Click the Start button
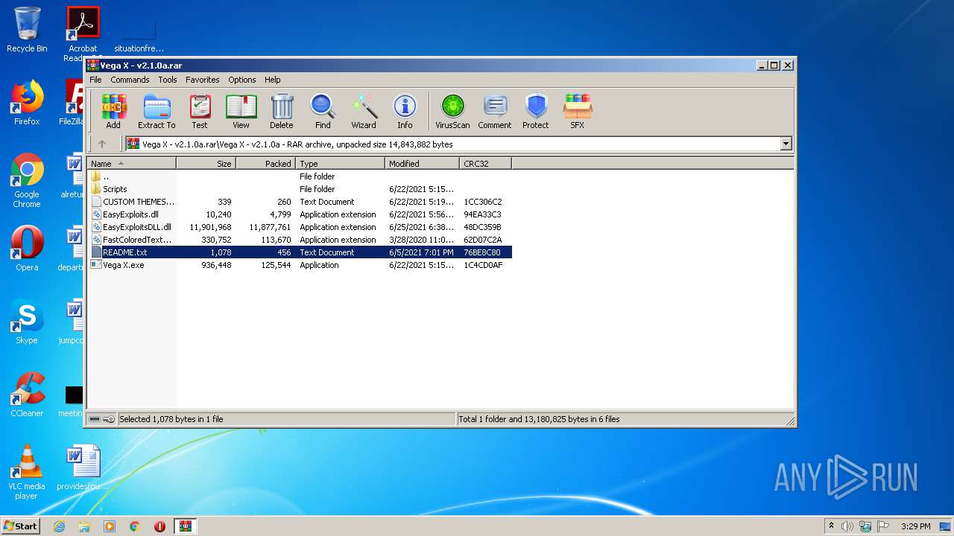This screenshot has height=536, width=954. click(20, 526)
